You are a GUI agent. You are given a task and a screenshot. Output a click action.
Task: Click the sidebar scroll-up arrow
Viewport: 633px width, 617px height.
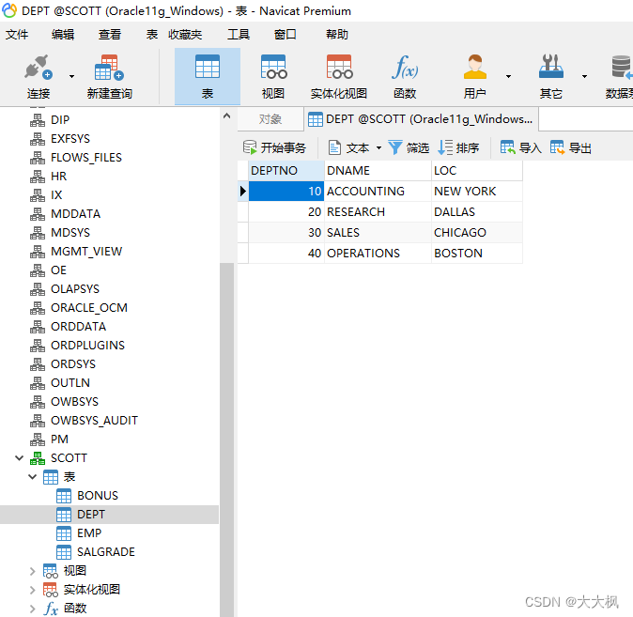pyautogui.click(x=227, y=116)
